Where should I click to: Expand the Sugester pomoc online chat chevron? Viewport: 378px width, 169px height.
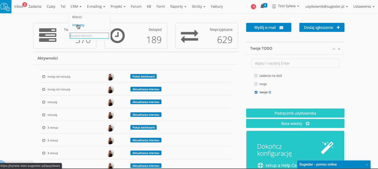367,164
